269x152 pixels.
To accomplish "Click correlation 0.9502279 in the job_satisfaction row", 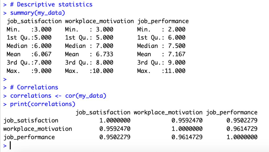I will [242, 120].
